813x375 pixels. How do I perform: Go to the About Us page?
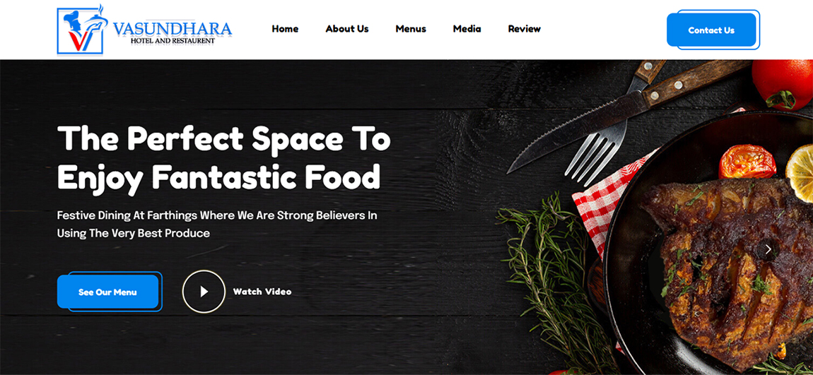[347, 29]
